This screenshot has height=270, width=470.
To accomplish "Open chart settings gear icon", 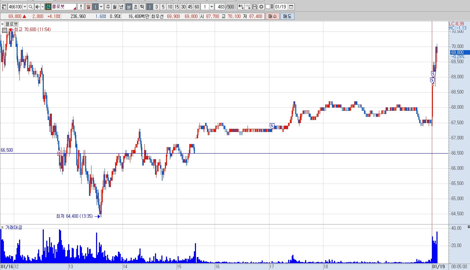I will [261, 7].
